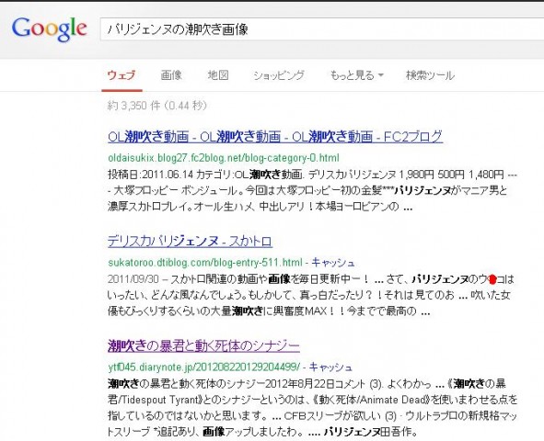
Task: Open 検索ツール options
Action: pos(430,75)
